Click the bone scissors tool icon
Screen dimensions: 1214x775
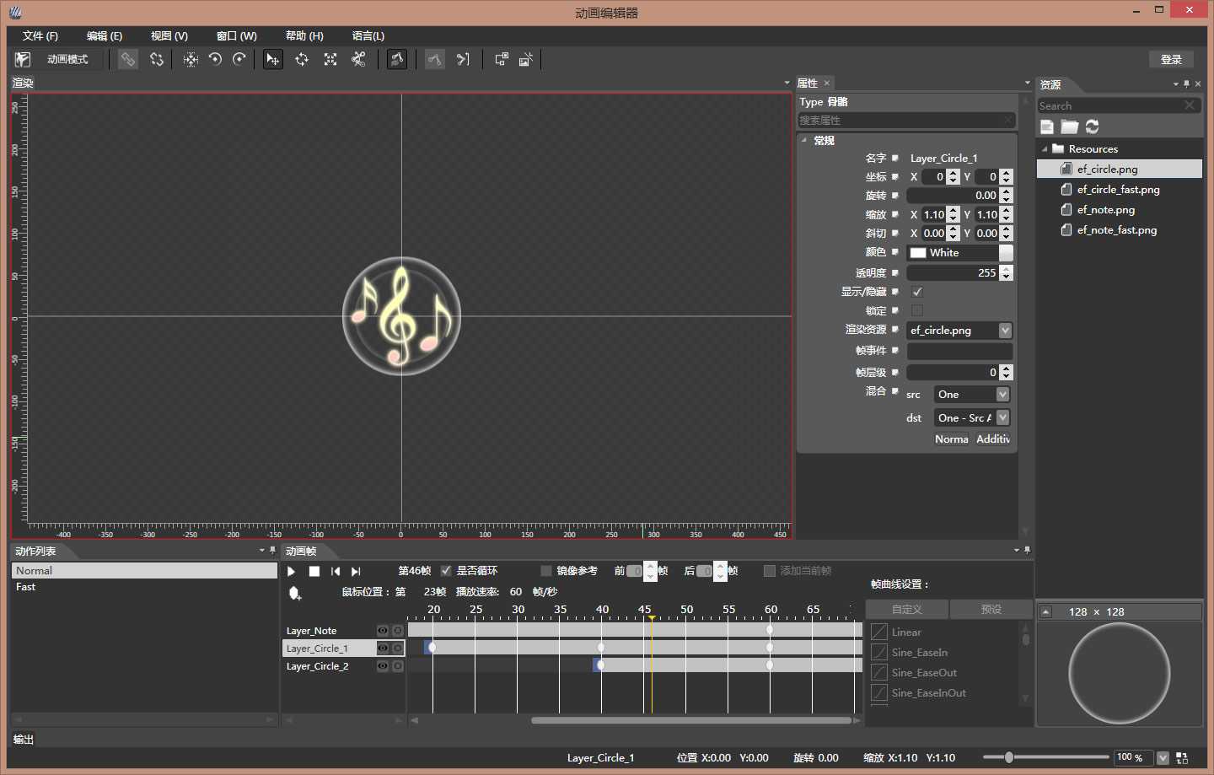click(x=359, y=59)
